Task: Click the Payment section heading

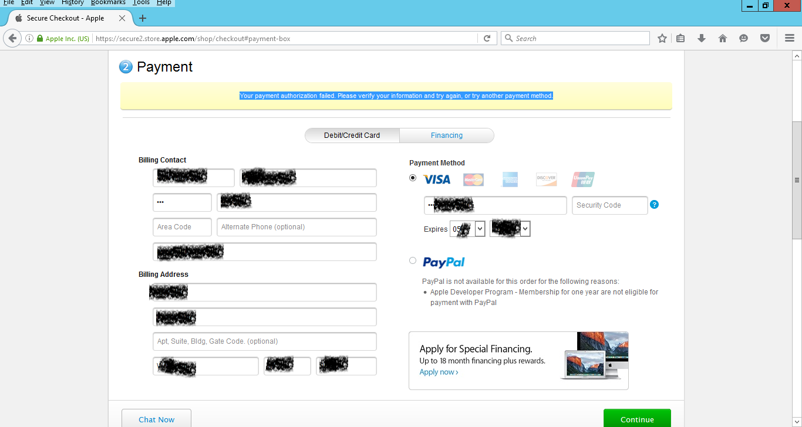Action: click(164, 67)
